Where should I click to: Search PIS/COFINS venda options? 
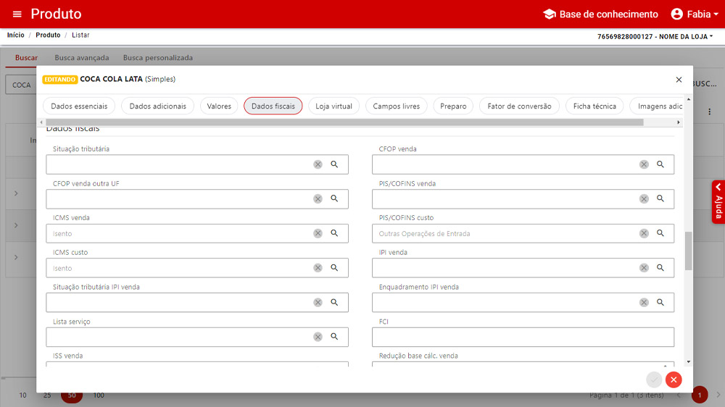[x=660, y=198]
